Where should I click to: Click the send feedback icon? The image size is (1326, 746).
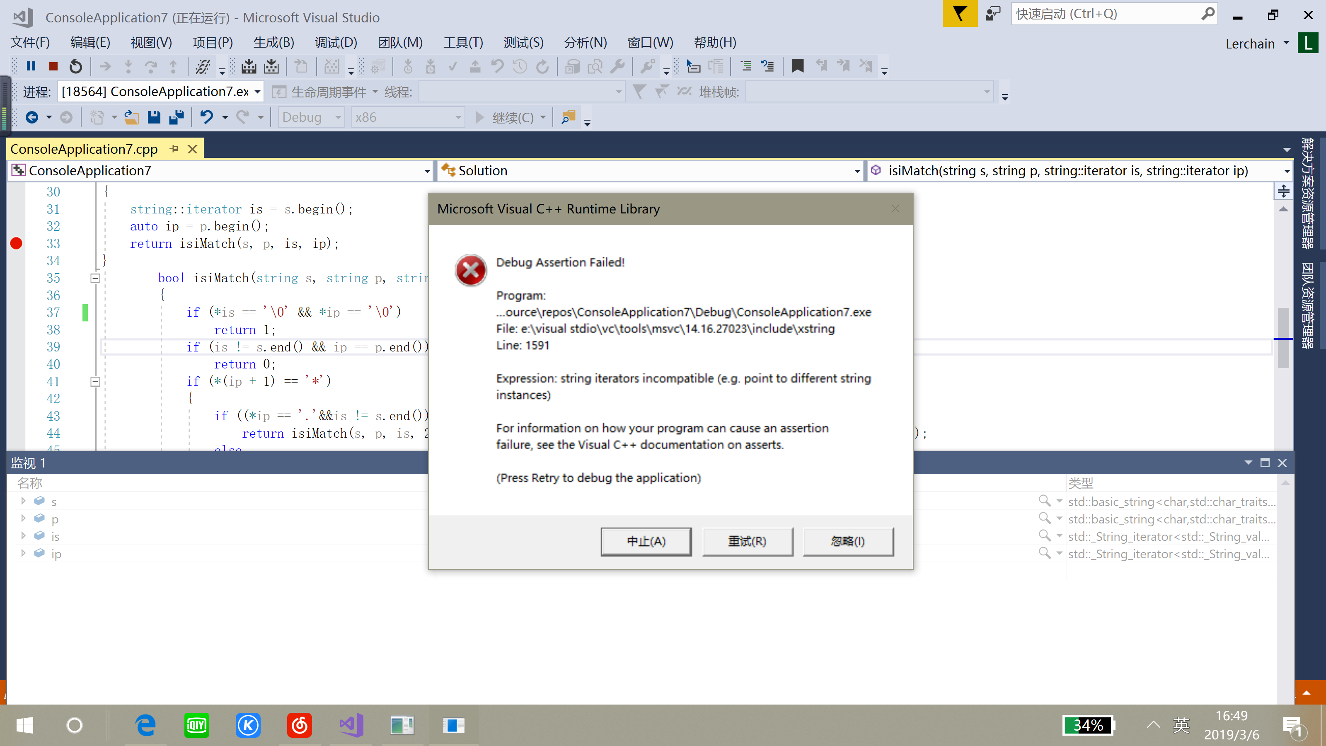coord(993,13)
